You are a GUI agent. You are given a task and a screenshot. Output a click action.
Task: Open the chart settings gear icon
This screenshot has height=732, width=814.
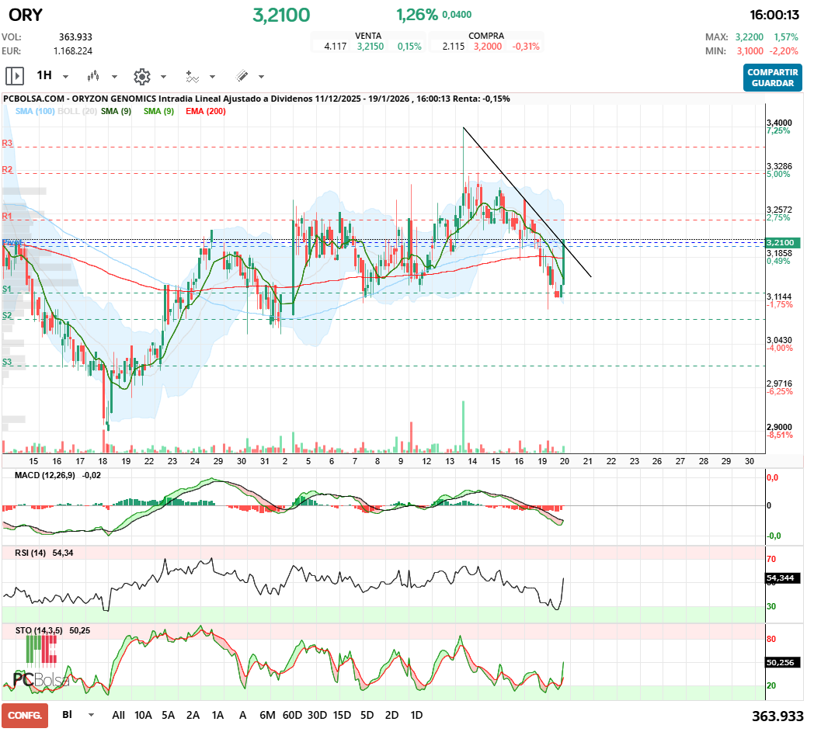(141, 76)
